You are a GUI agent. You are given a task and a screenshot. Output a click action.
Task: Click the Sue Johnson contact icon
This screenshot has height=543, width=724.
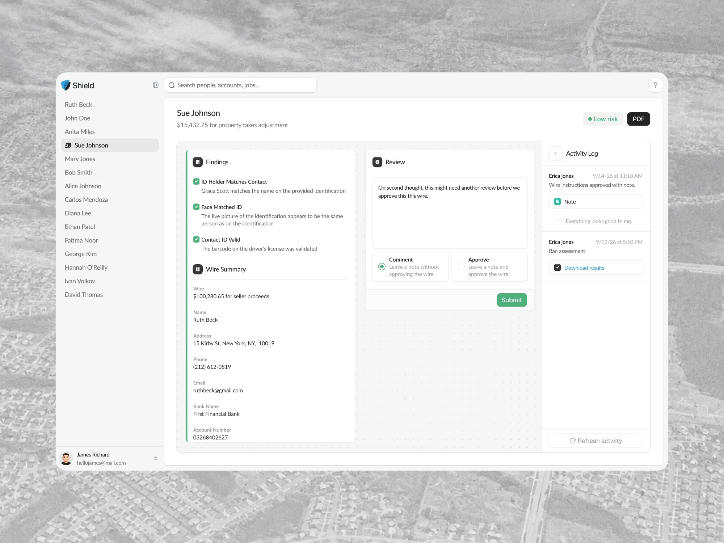point(68,145)
